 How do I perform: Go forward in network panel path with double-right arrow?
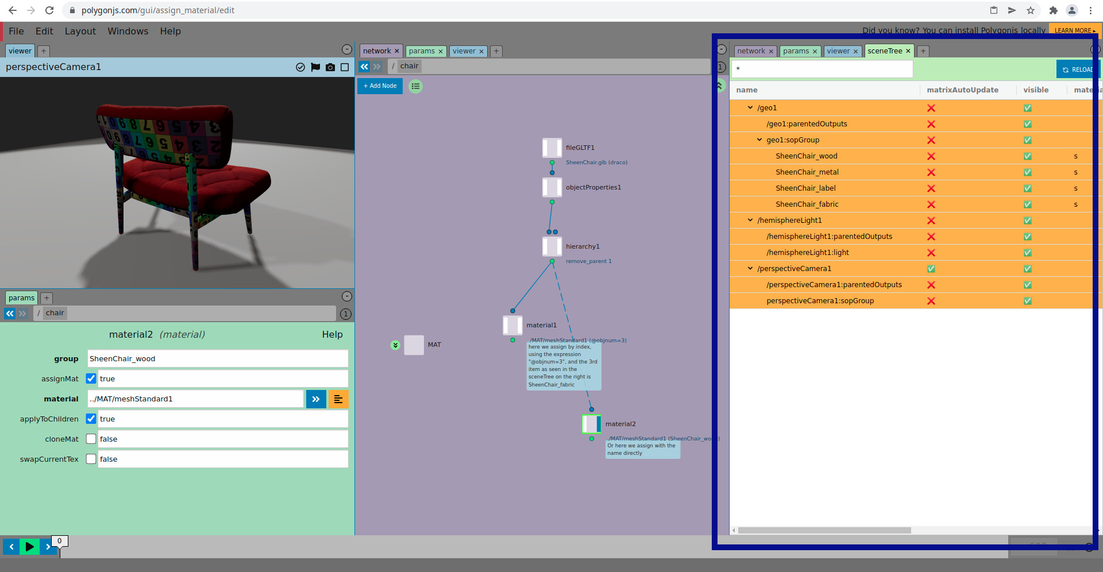(377, 67)
